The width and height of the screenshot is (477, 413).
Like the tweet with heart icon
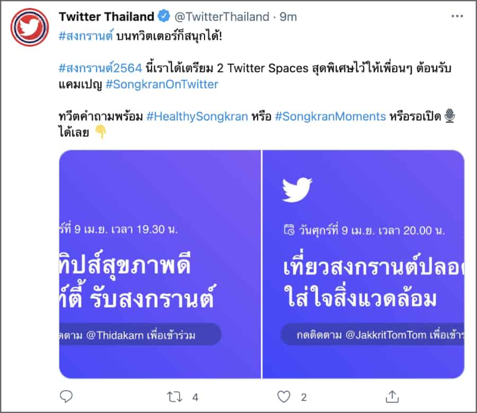click(x=284, y=396)
